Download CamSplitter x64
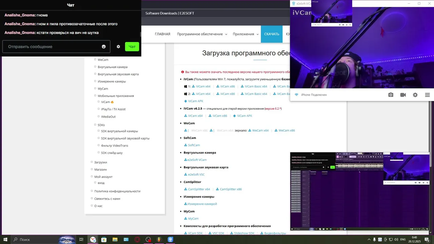 click(197, 189)
